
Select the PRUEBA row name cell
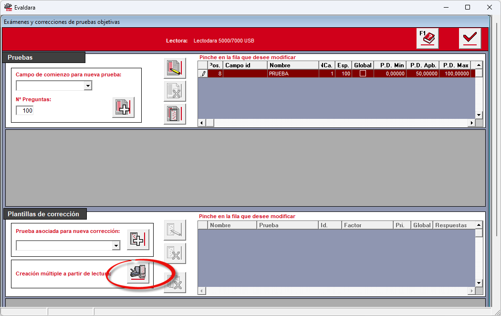click(293, 74)
